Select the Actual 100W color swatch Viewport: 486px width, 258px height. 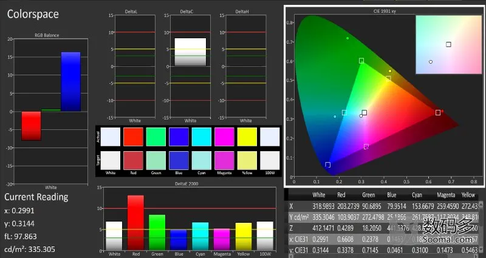point(270,137)
